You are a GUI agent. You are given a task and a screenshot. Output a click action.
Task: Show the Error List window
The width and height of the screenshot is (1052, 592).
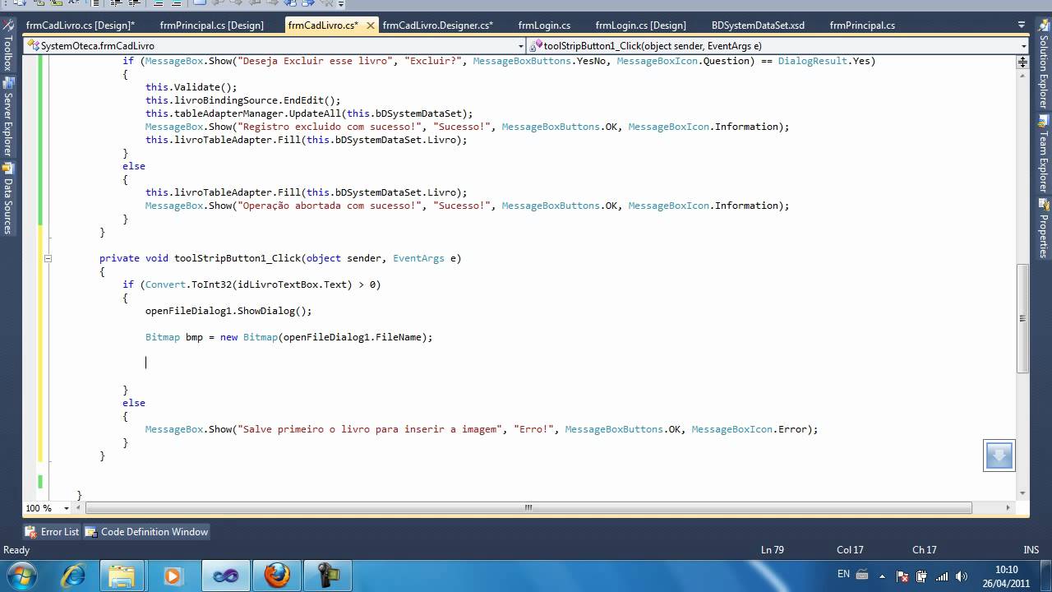point(53,532)
